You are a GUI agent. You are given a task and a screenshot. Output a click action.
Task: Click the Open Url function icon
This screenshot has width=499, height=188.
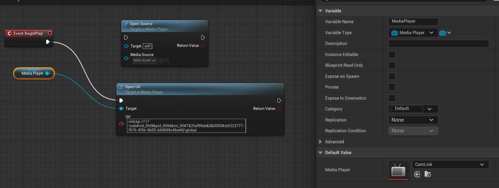(121, 87)
